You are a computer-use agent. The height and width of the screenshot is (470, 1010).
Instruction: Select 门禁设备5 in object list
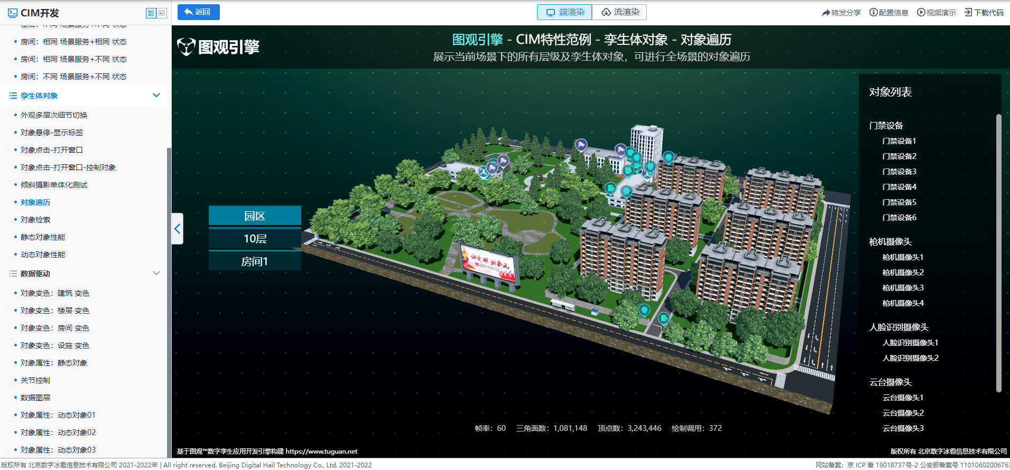pyautogui.click(x=899, y=202)
